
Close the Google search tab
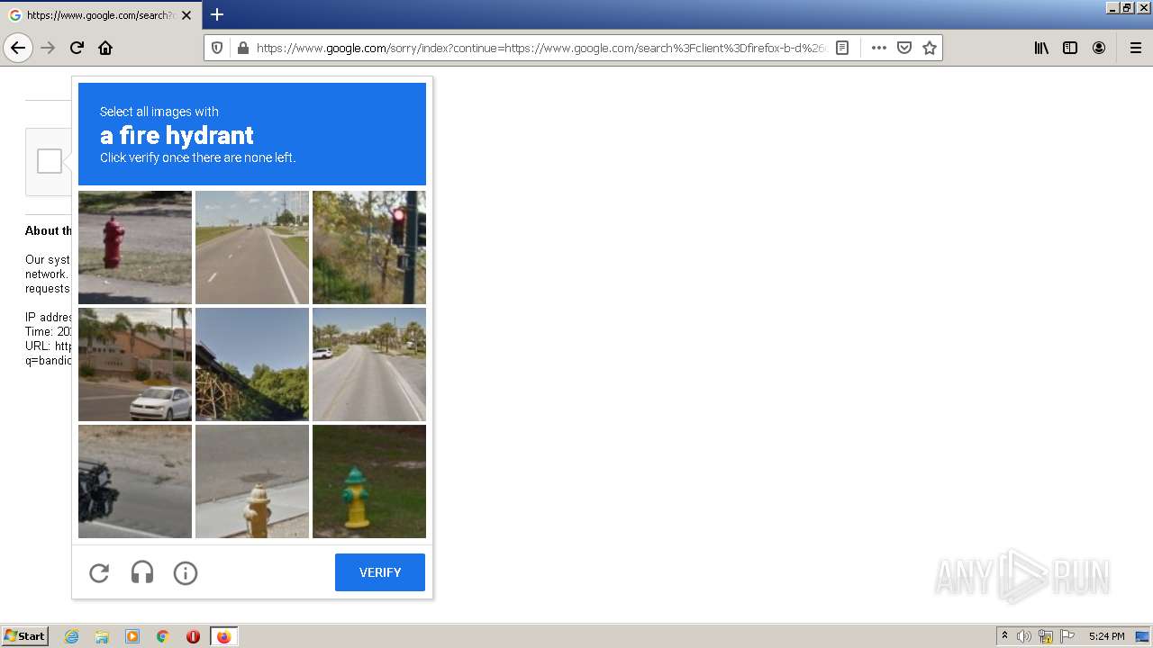click(186, 15)
